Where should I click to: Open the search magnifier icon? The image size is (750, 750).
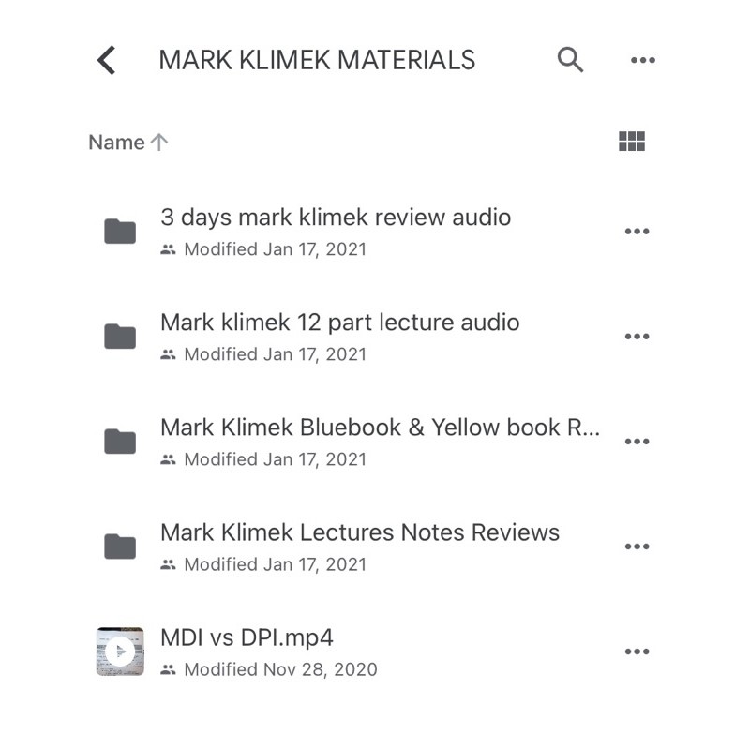pos(570,60)
